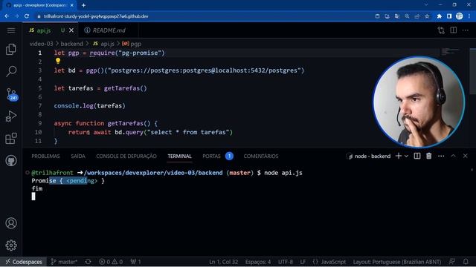Screen dimensions: 476x267
Task: Open CONSOLE DE DEPURAÇÃO panel tab
Action: (126, 156)
